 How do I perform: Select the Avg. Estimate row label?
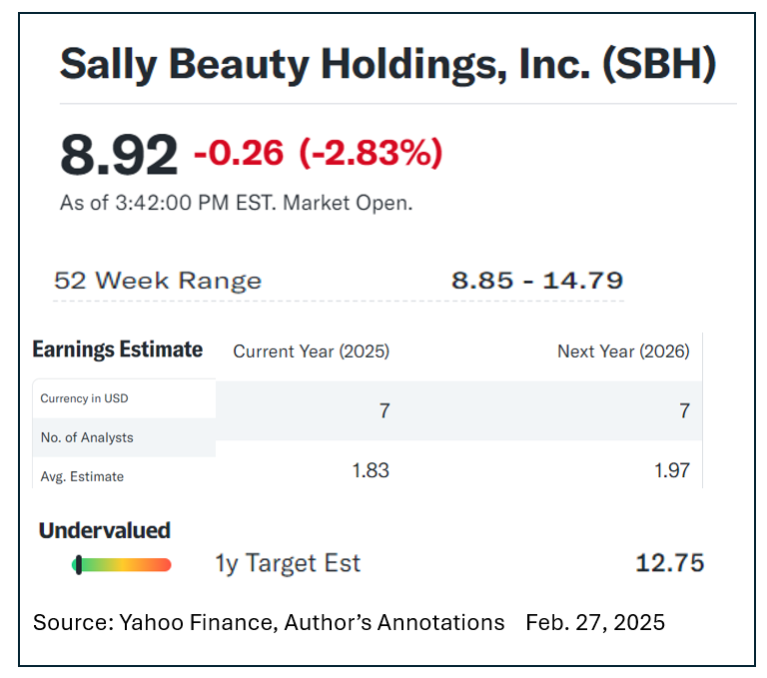coord(82,476)
